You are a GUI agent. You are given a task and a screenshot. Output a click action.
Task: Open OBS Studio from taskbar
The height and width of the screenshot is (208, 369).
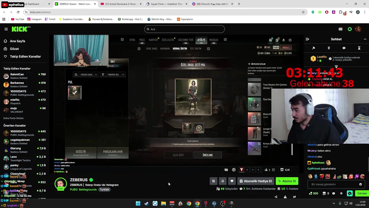point(223,203)
